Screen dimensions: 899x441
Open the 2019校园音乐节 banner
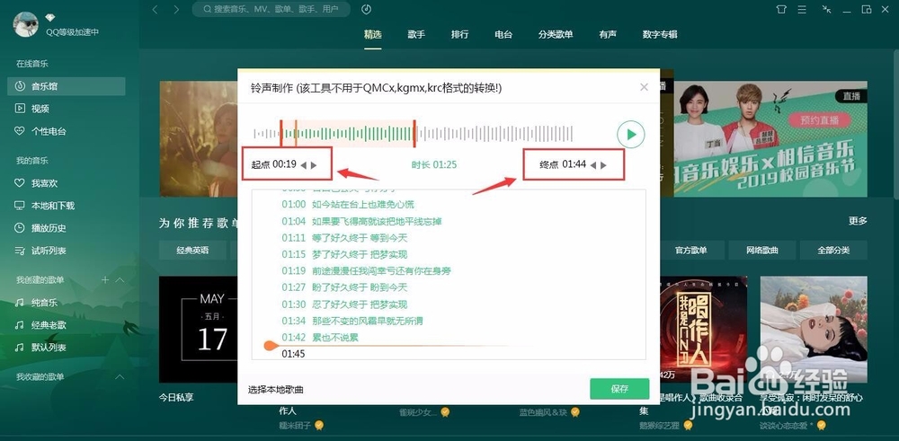[770, 138]
